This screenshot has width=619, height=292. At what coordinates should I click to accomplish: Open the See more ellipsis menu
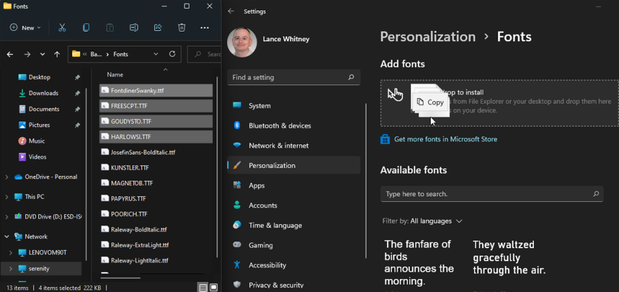(x=204, y=28)
